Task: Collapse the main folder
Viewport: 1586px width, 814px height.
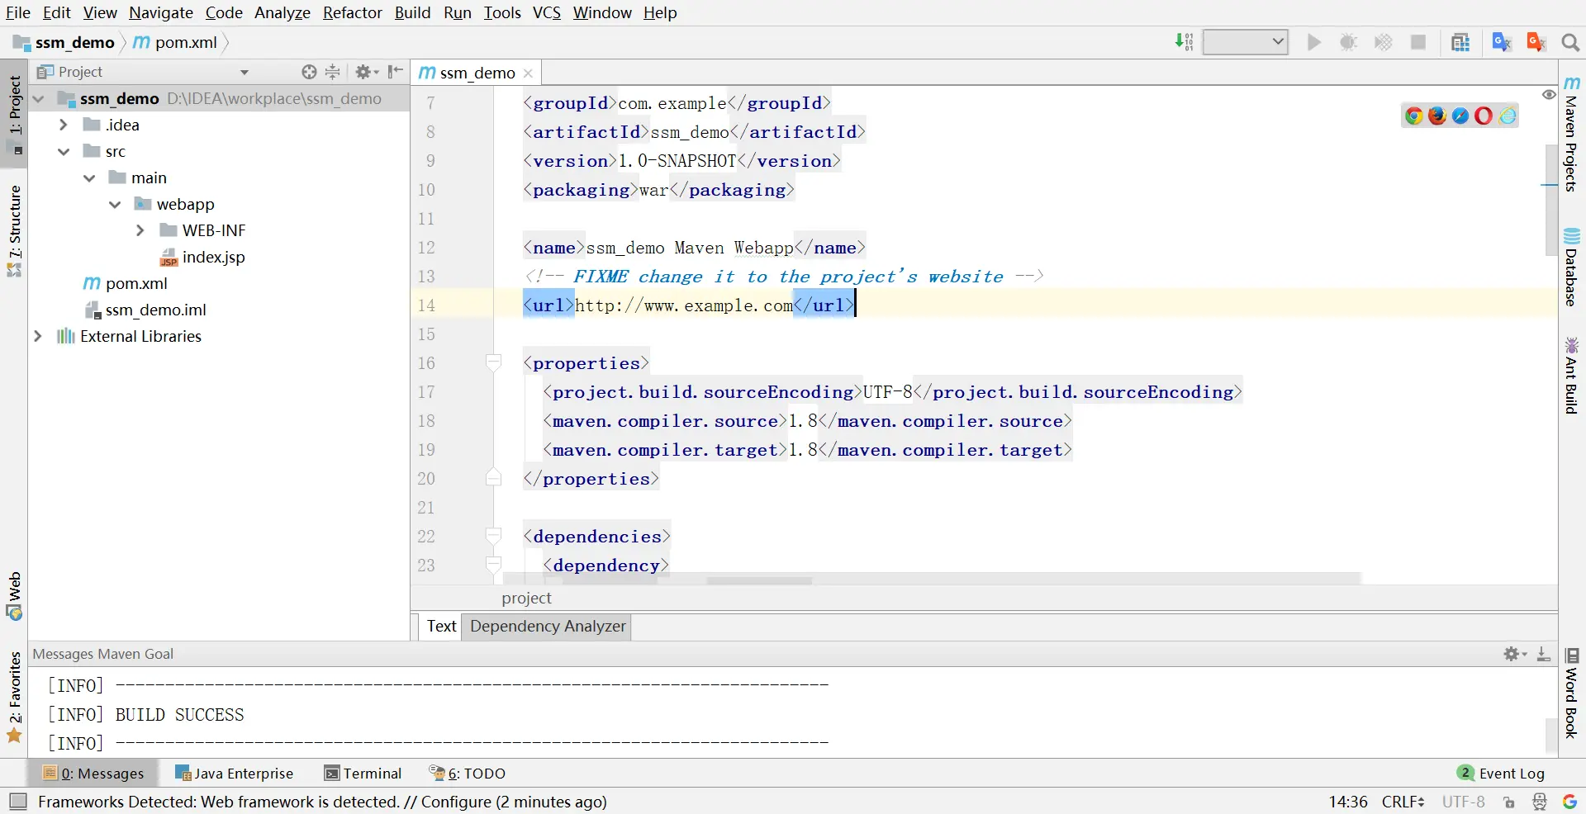Action: click(89, 178)
